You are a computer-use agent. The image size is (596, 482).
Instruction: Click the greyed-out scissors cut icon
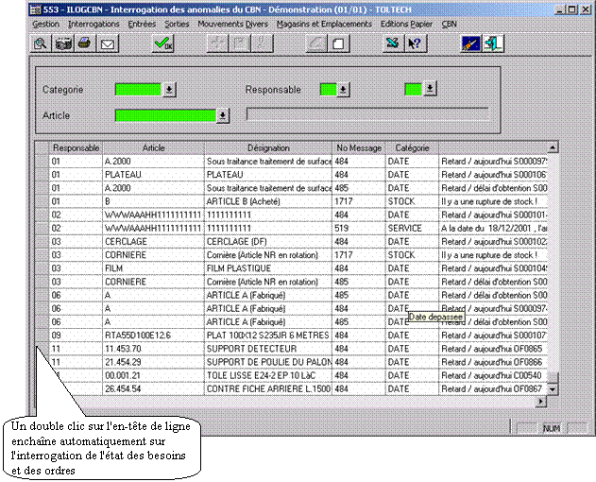pyautogui.click(x=217, y=43)
